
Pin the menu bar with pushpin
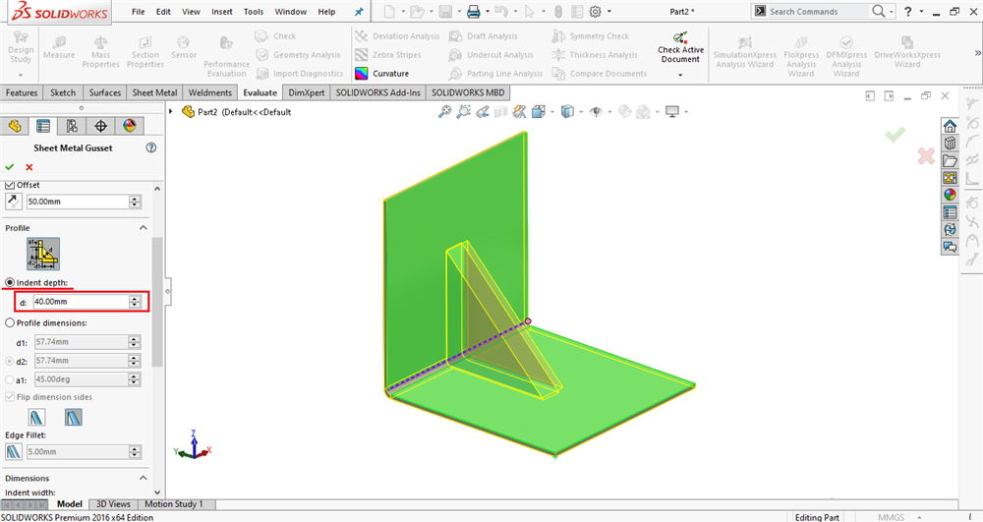pyautogui.click(x=359, y=12)
